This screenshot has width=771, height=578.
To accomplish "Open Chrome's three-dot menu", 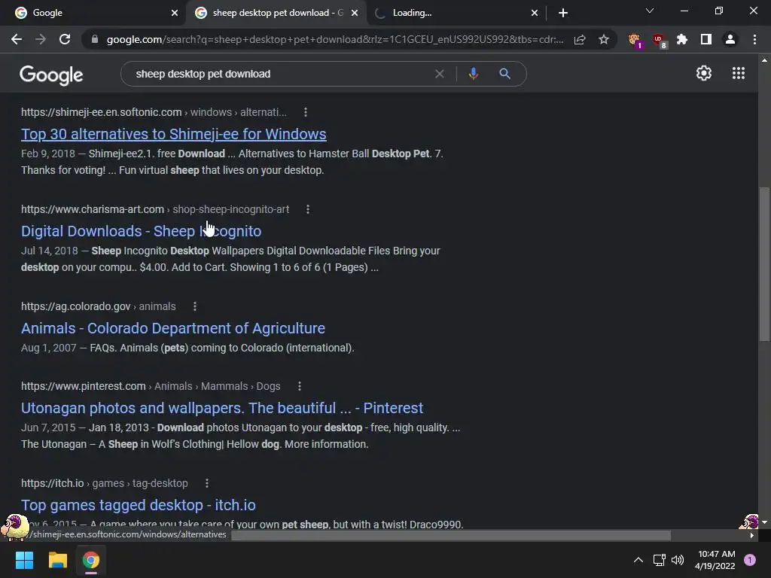I will (754, 39).
